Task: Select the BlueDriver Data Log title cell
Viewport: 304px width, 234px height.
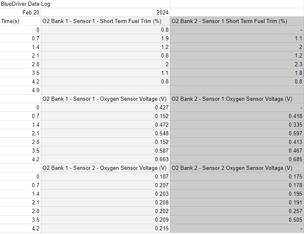Action: [26, 4]
